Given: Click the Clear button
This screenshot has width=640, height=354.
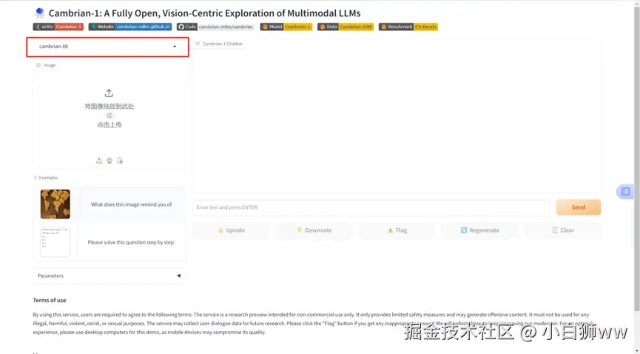Looking at the screenshot, I should click(x=562, y=230).
